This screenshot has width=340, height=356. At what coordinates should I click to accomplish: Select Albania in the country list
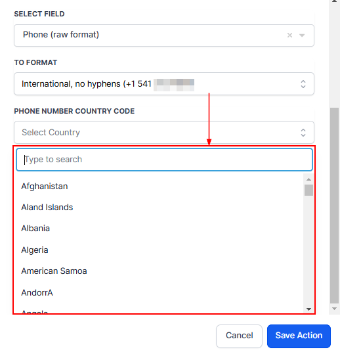(35, 229)
